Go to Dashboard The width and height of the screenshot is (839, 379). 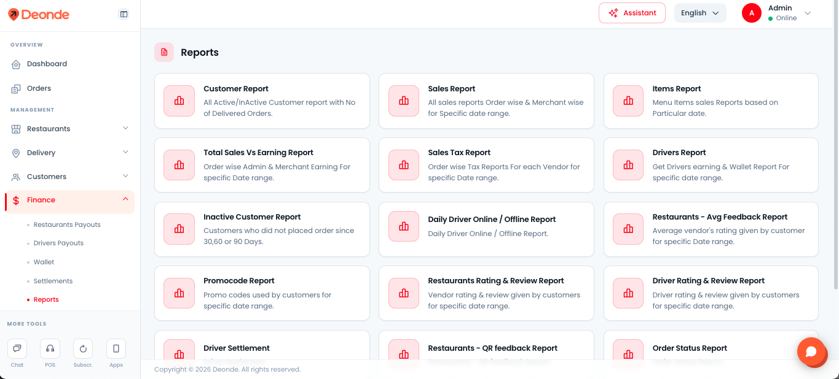47,64
